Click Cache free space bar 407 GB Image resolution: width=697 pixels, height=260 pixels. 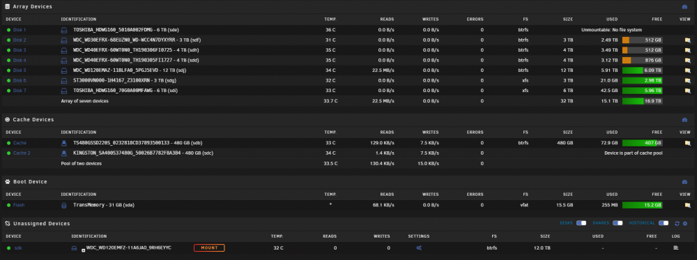tap(643, 143)
